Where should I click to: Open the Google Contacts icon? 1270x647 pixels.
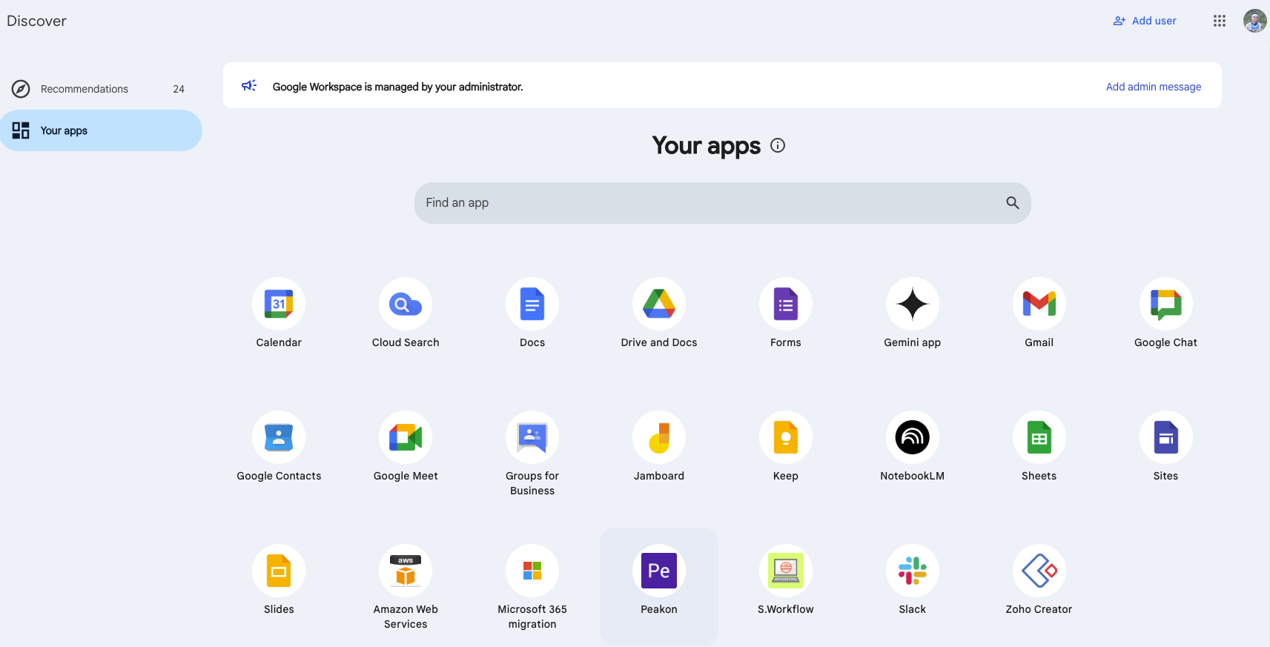pyautogui.click(x=279, y=437)
